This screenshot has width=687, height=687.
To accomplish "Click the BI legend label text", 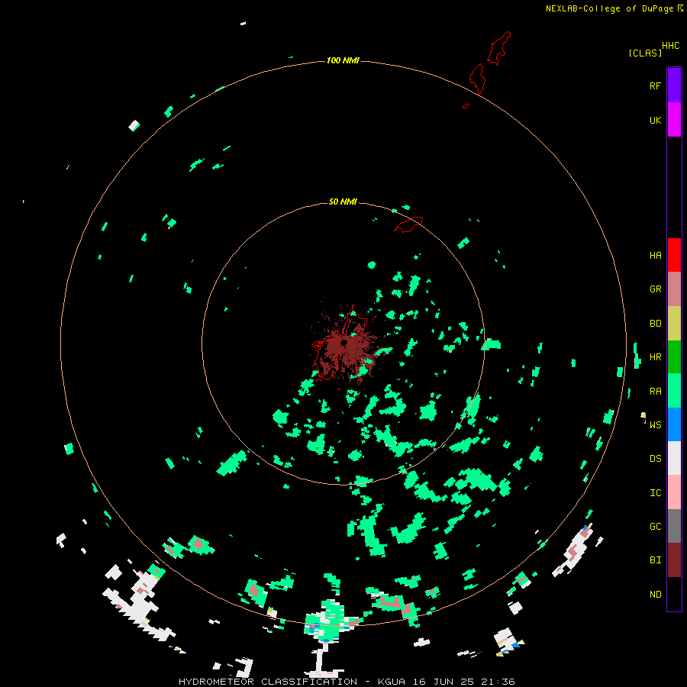I will [x=655, y=560].
